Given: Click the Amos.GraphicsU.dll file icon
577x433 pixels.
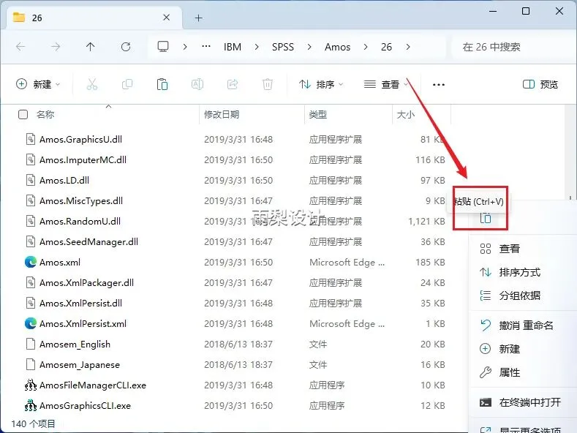Looking at the screenshot, I should click(x=31, y=139).
